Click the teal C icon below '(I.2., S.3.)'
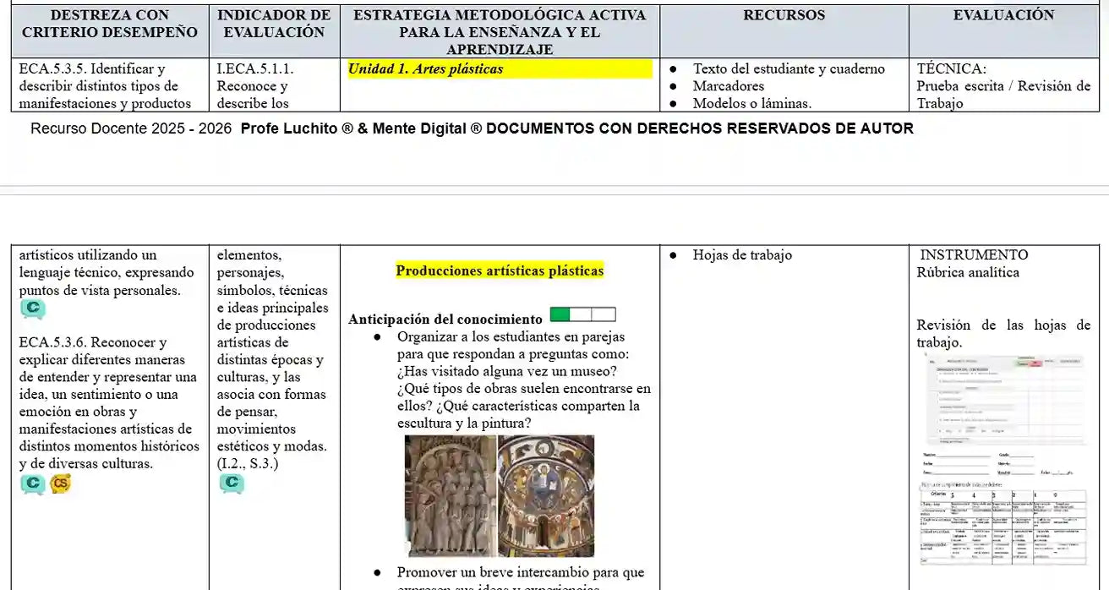The image size is (1109, 590). (231, 483)
